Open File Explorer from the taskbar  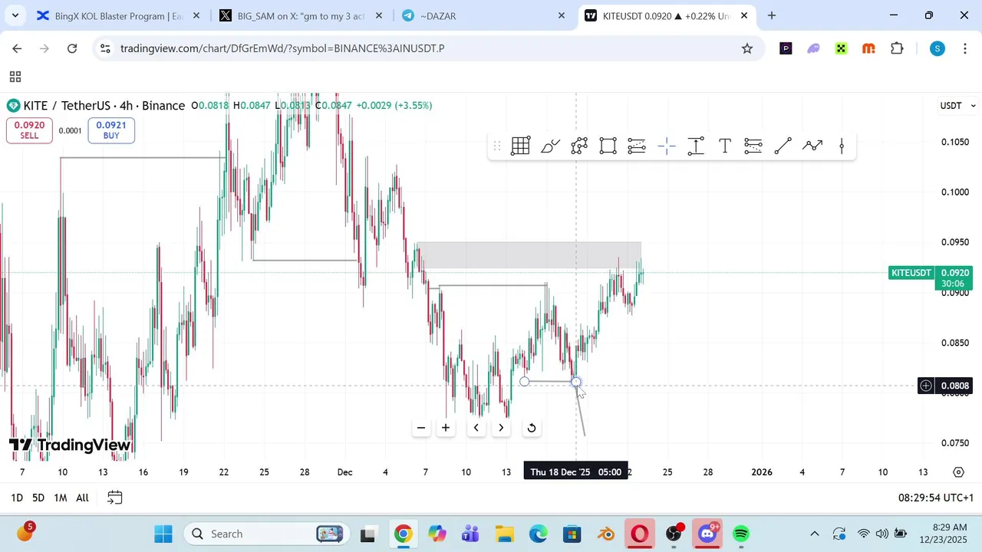tap(504, 534)
